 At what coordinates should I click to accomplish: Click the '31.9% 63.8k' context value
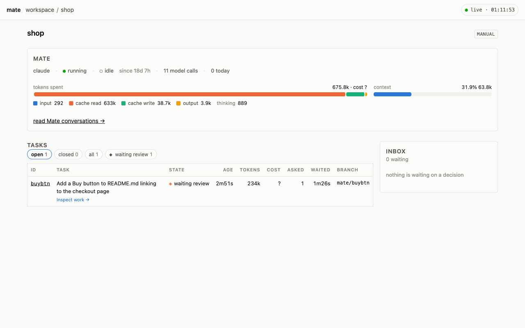pos(477,87)
